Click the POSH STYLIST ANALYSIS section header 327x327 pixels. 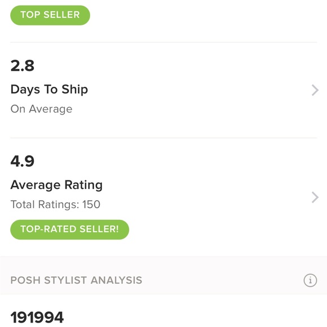76,280
